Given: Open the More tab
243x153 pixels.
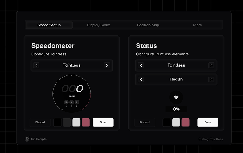Looking at the screenshot, I should coord(198,25).
